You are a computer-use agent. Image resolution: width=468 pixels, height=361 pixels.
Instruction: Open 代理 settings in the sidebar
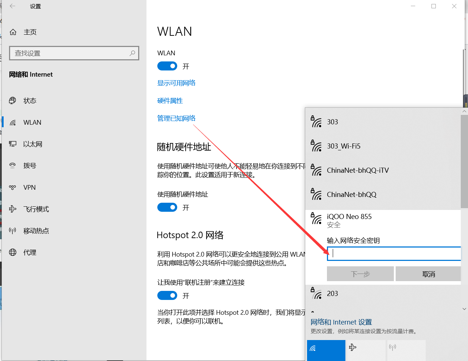pyautogui.click(x=30, y=252)
